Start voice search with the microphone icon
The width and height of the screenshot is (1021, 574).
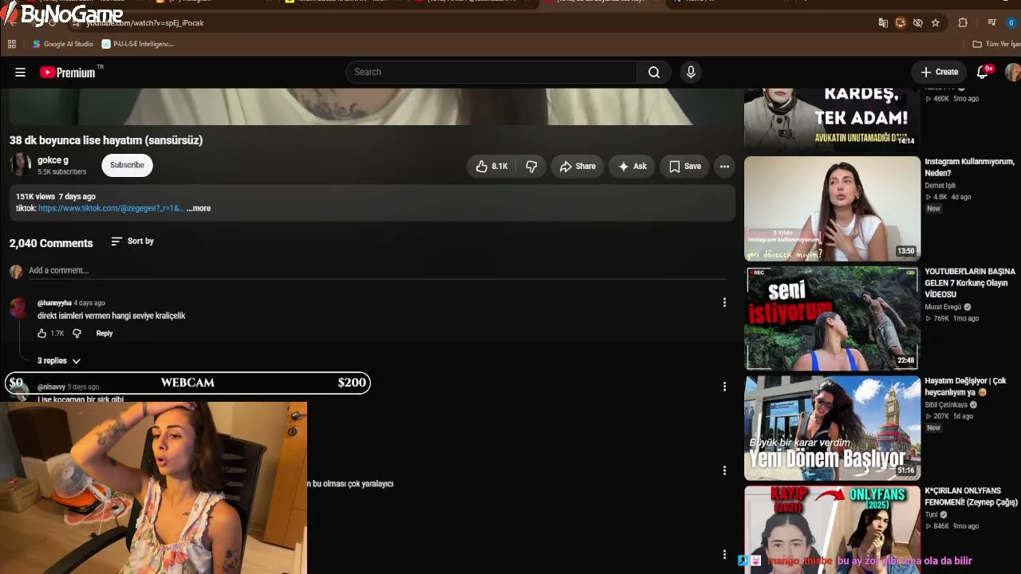click(691, 73)
